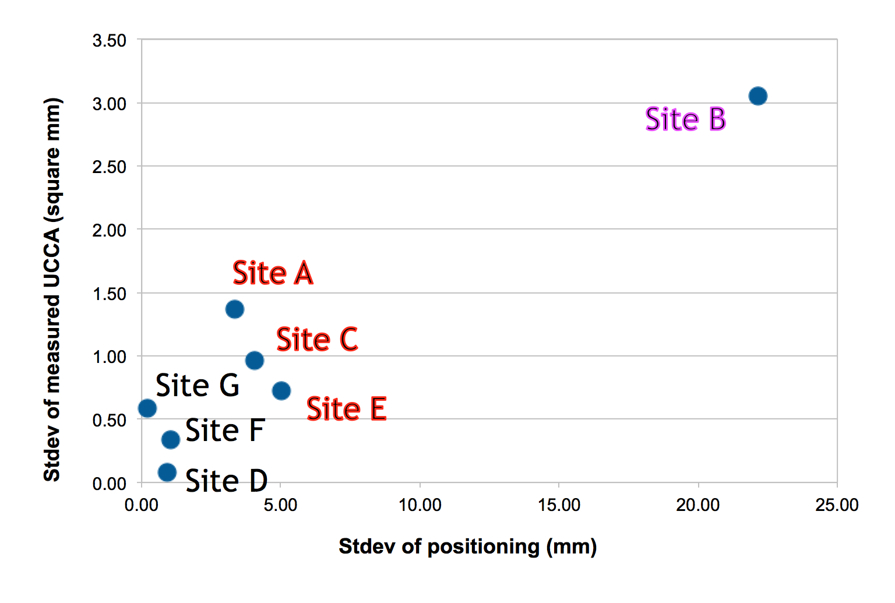Select the black "Site F" label
The width and height of the screenshot is (895, 603).
pos(225,431)
